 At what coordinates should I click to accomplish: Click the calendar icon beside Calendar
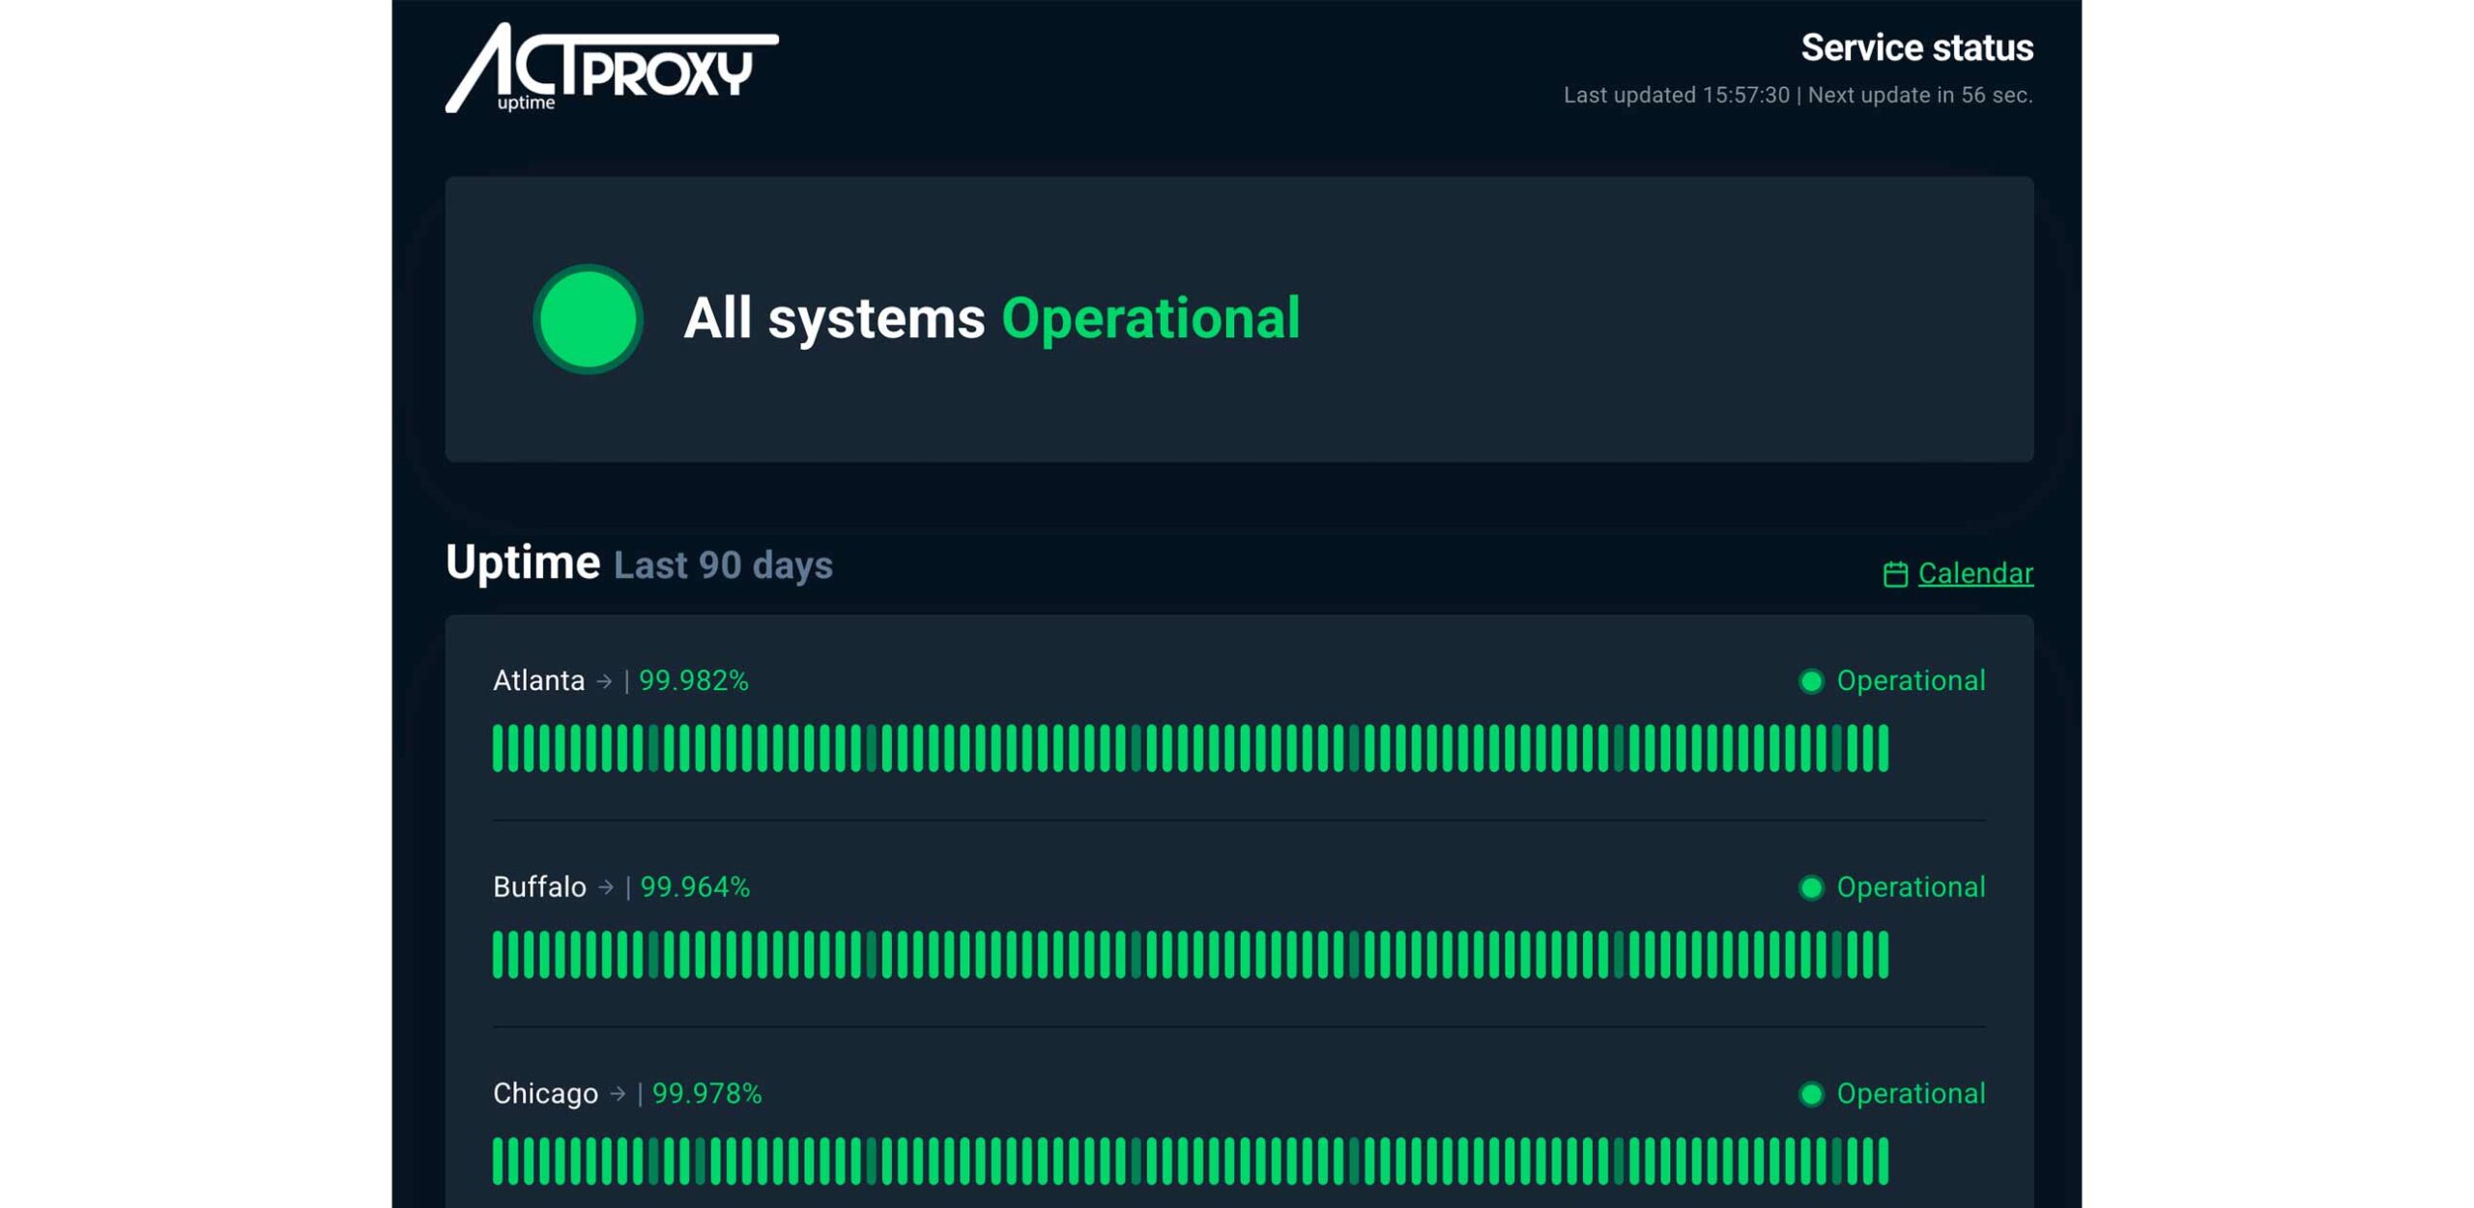click(x=1894, y=574)
